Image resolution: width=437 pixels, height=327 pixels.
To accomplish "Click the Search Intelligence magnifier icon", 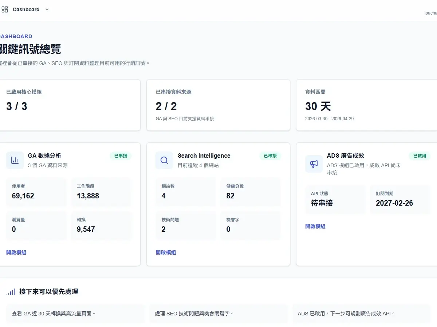I will click(x=164, y=160).
